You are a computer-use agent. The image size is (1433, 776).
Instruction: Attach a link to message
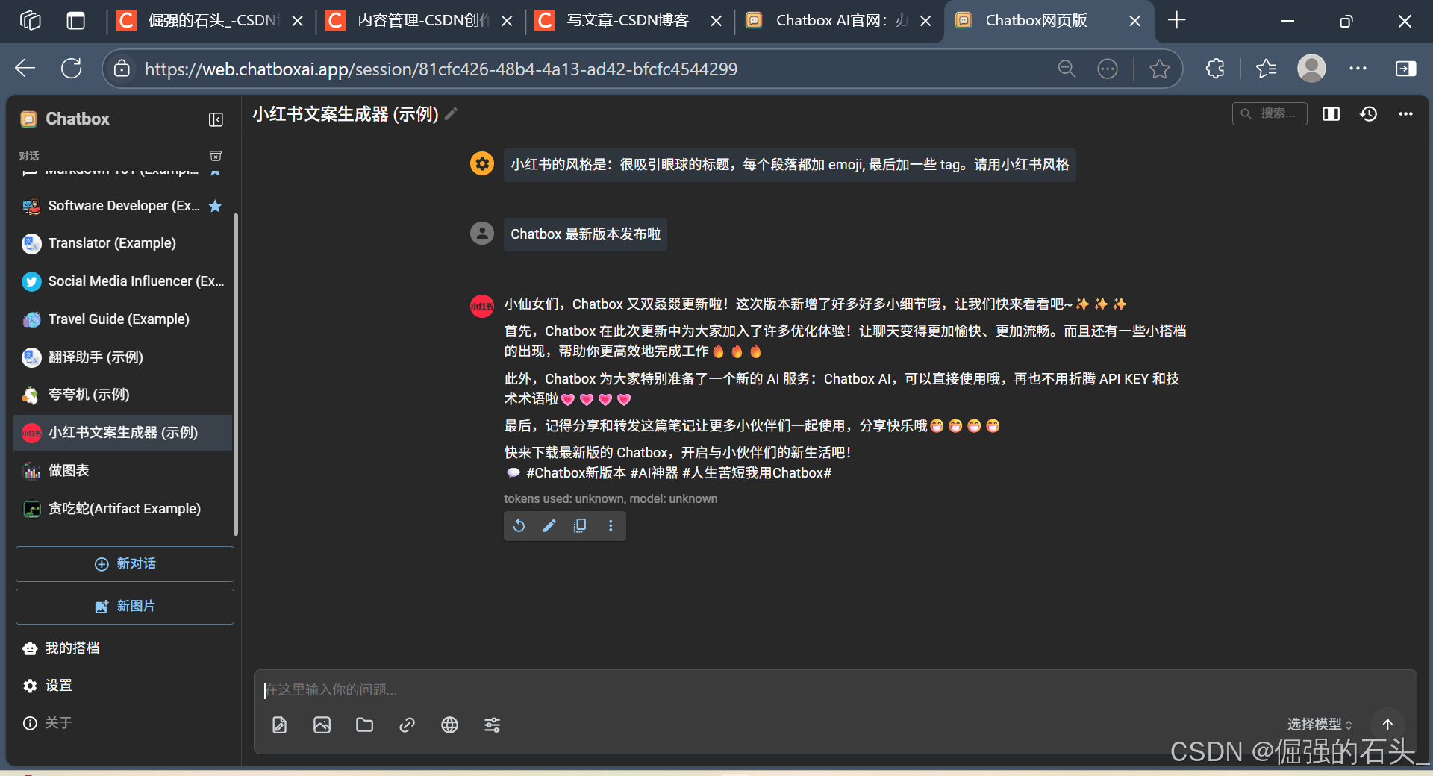pos(407,725)
